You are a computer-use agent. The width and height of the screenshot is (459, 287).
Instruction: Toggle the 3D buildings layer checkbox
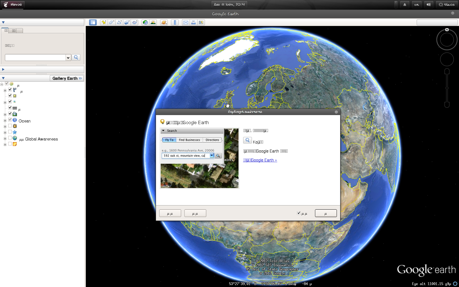(10, 114)
